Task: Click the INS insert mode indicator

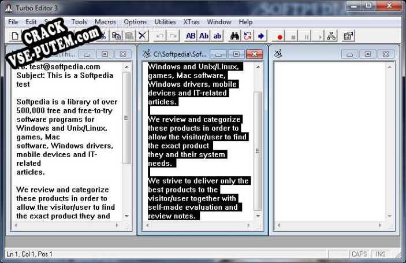Action: pos(381,254)
